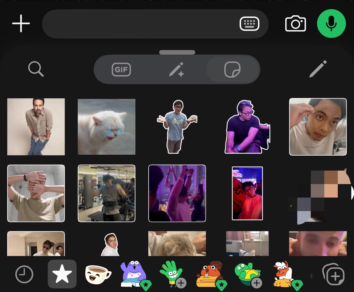Tap the green microphone record button
354x292 pixels.
331,23
